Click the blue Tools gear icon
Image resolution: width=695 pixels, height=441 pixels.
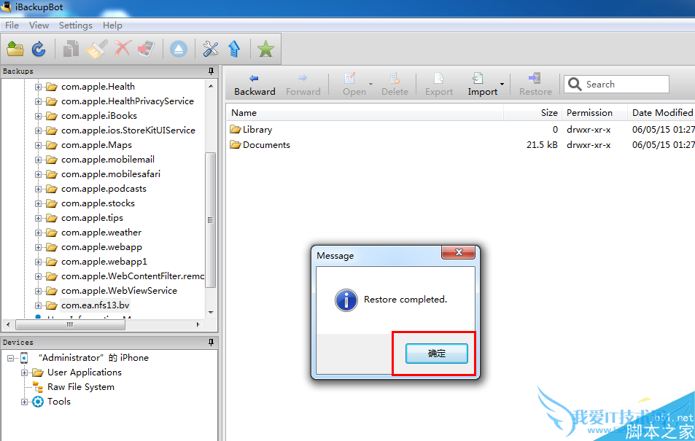tap(38, 402)
